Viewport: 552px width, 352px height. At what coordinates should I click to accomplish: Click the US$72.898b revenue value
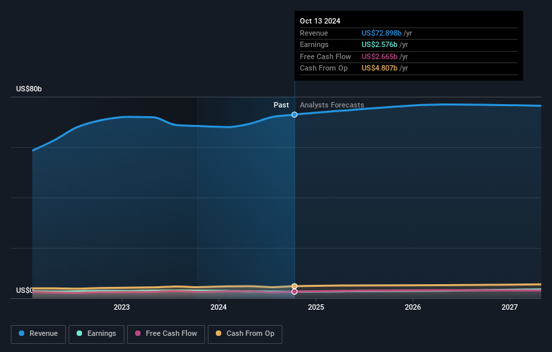381,33
